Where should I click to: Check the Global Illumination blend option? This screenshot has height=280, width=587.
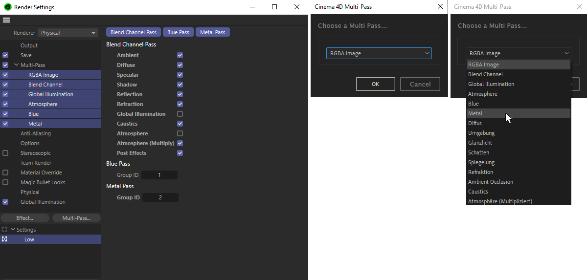coord(180,114)
